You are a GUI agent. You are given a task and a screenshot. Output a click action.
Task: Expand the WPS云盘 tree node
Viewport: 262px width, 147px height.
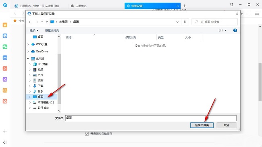pos(28,44)
